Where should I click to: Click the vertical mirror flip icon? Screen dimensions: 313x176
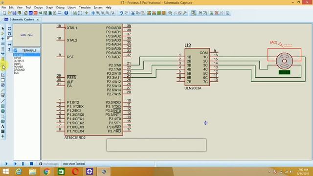coord(9,49)
